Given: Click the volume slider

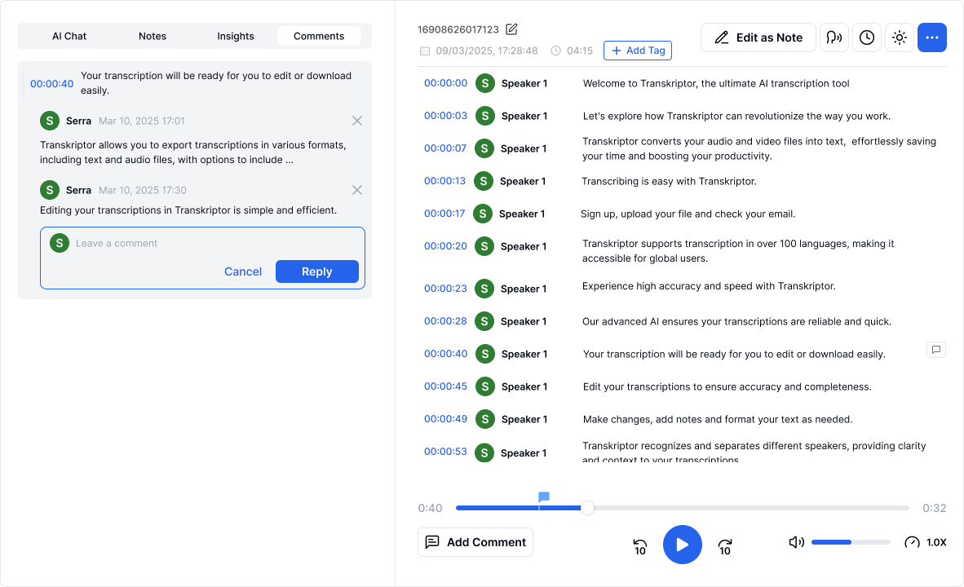Looking at the screenshot, I should (x=851, y=542).
